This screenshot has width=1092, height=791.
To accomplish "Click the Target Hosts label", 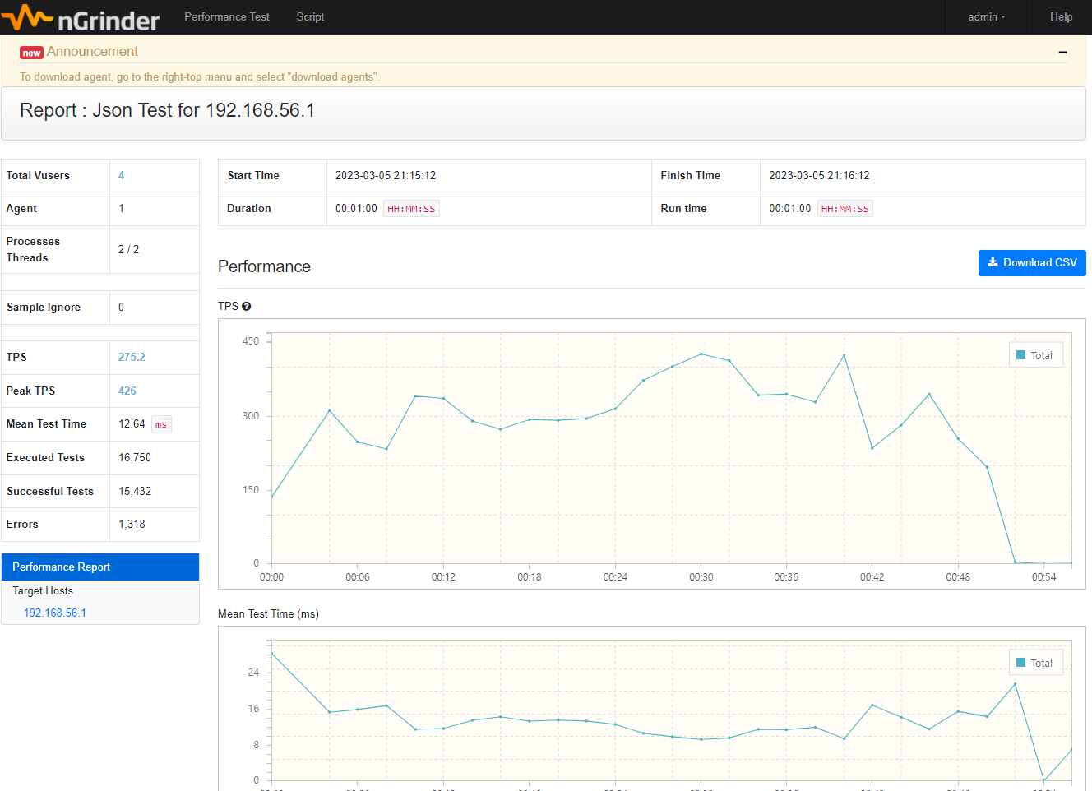I will point(43,591).
